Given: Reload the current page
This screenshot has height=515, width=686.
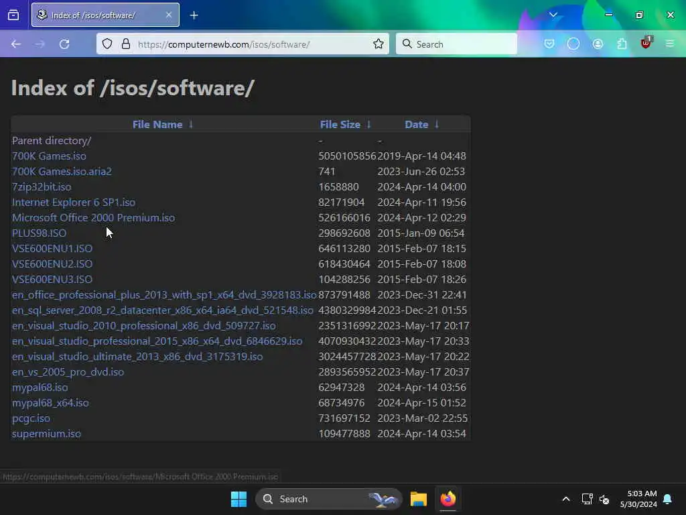Looking at the screenshot, I should pos(64,44).
